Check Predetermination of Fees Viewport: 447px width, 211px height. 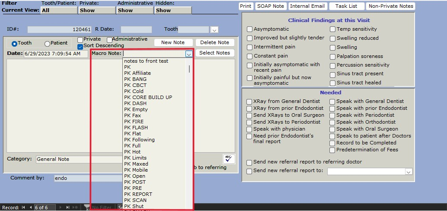(332, 150)
